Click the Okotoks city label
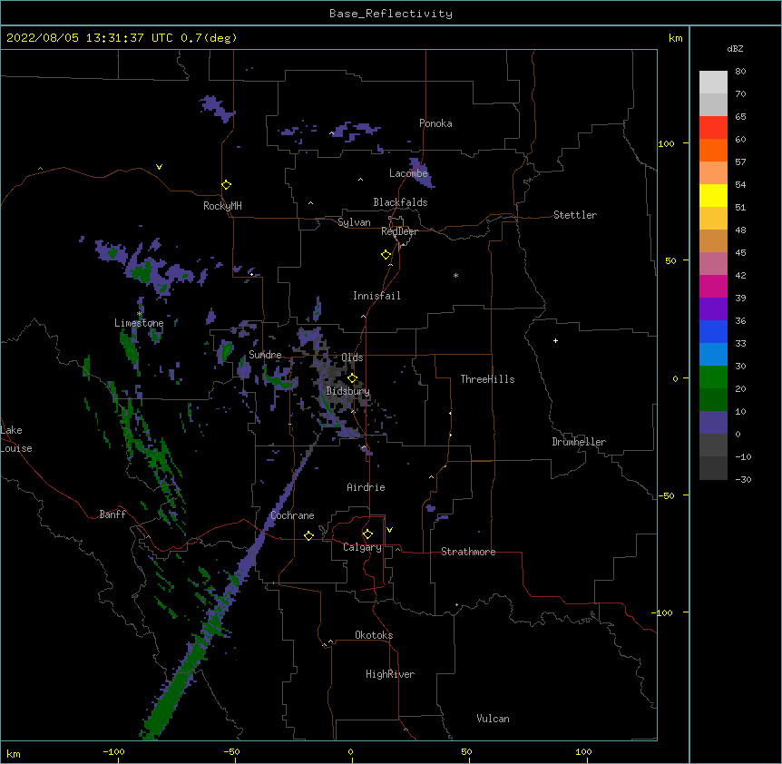782x764 pixels. 374,635
